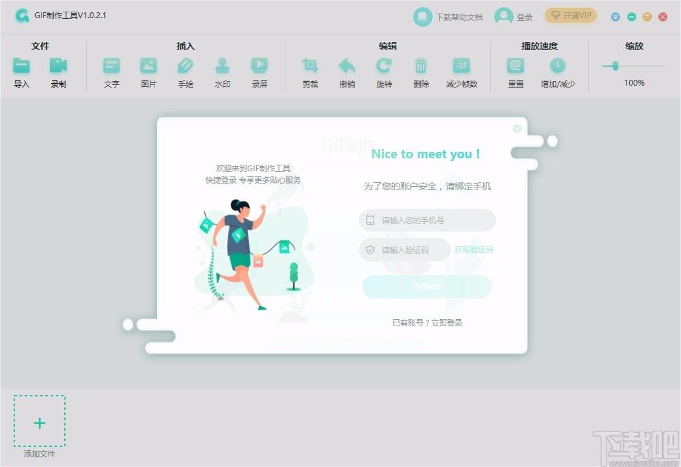Open the blue dropdown menu button in title bar
The image size is (681, 467).
pyautogui.click(x=615, y=17)
